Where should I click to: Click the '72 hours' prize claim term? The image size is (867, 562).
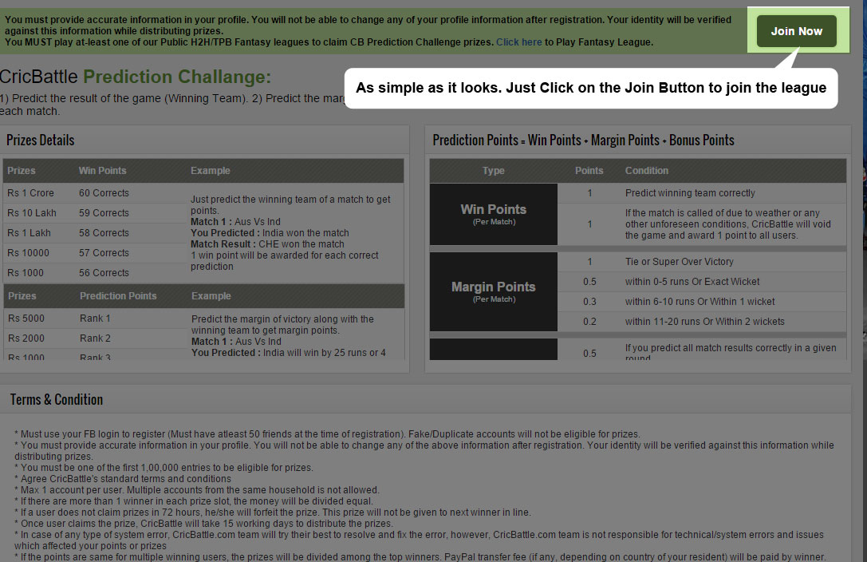(x=273, y=513)
